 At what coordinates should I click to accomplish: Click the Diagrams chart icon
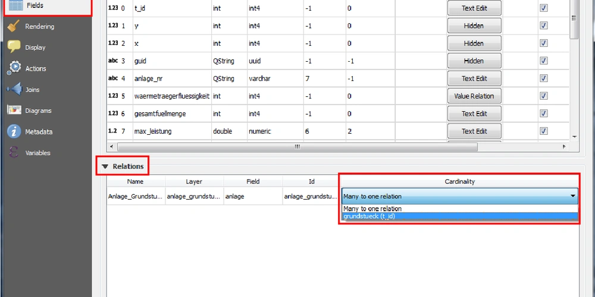(x=14, y=110)
